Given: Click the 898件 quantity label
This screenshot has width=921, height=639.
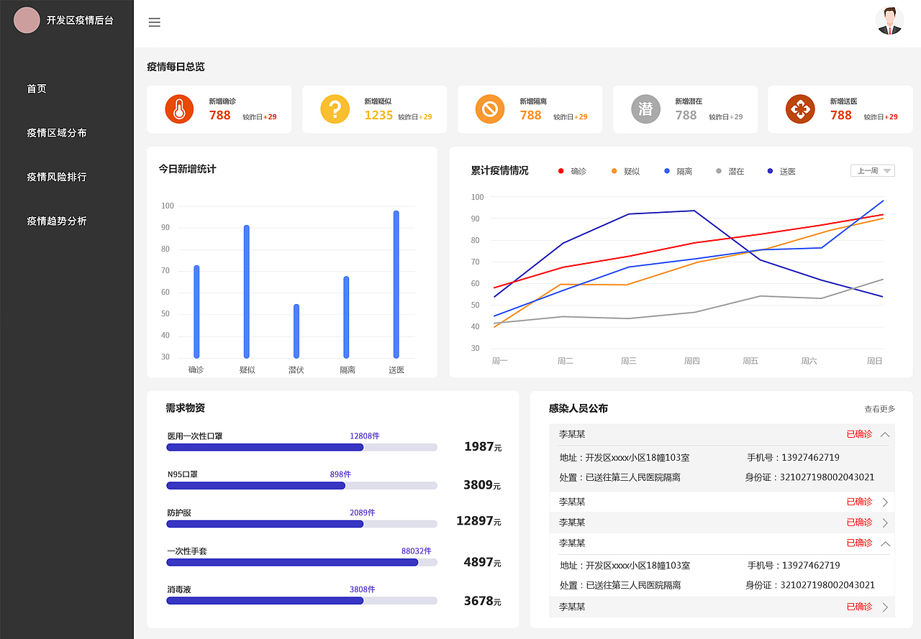Looking at the screenshot, I should tap(340, 474).
